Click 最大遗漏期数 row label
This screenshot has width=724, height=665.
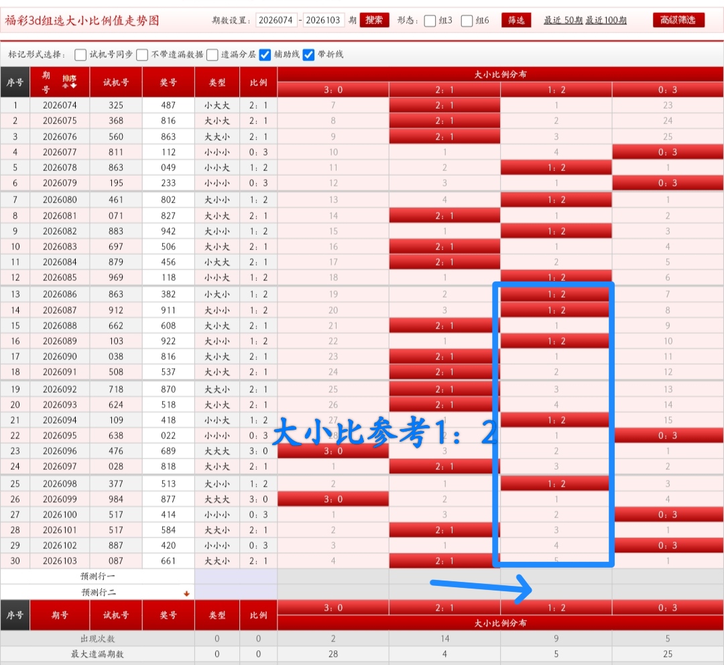click(97, 654)
